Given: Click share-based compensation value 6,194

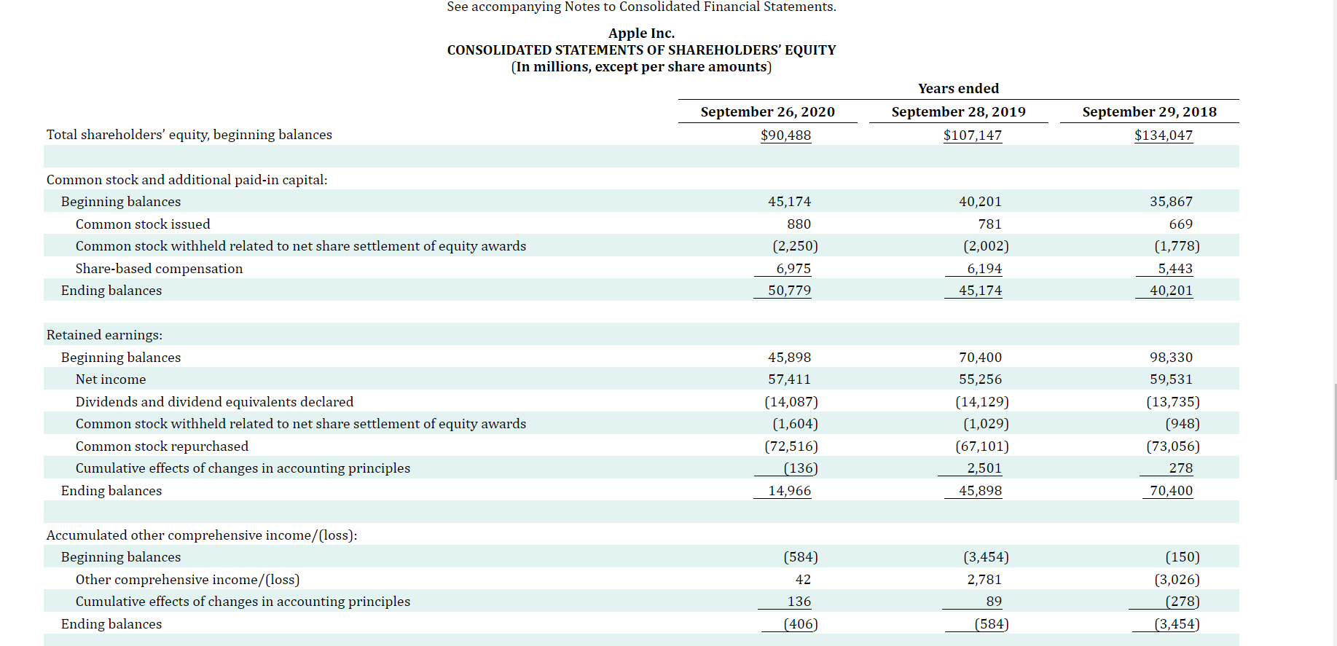Looking at the screenshot, I should tap(984, 269).
